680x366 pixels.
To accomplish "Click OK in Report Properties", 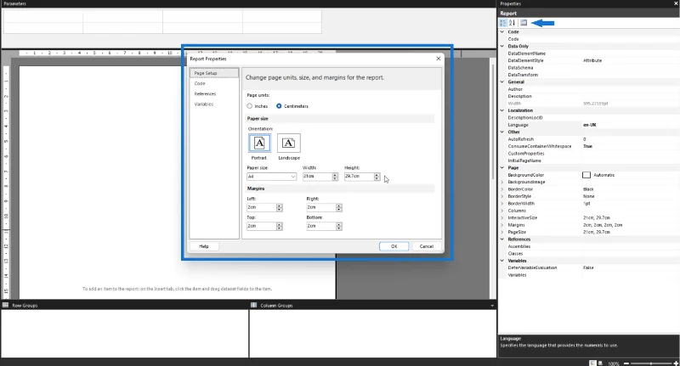I will 394,246.
